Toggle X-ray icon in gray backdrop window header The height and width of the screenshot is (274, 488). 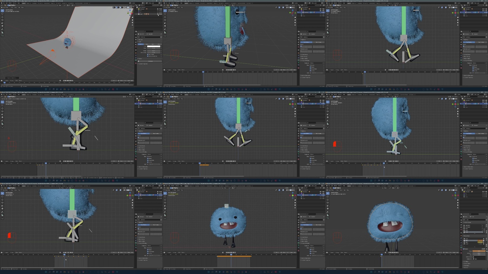[124, 8]
